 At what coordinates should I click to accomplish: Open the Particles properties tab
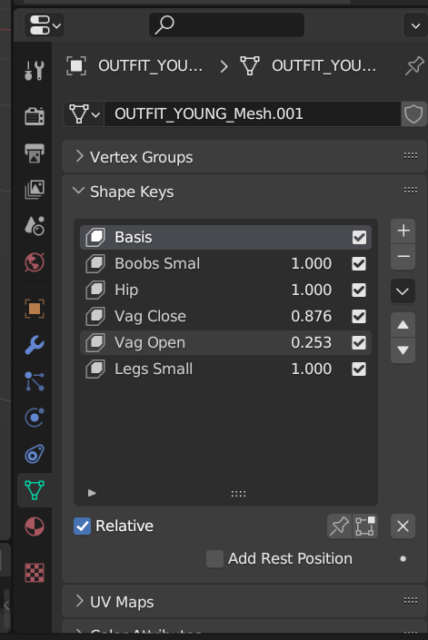tap(35, 381)
